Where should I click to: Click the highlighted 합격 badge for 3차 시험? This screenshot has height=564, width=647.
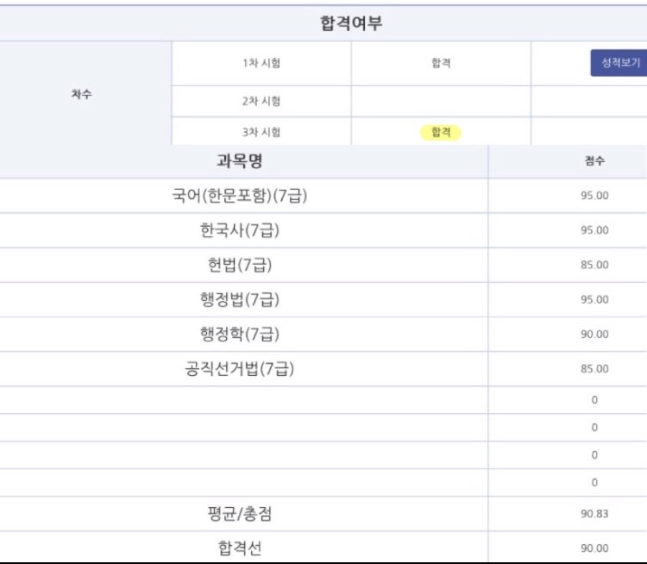pyautogui.click(x=441, y=133)
